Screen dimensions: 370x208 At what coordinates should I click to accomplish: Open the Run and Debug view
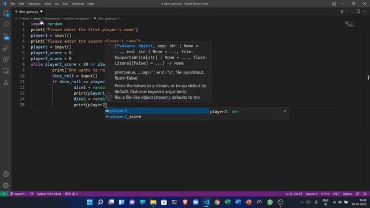pyautogui.click(x=6, y=47)
